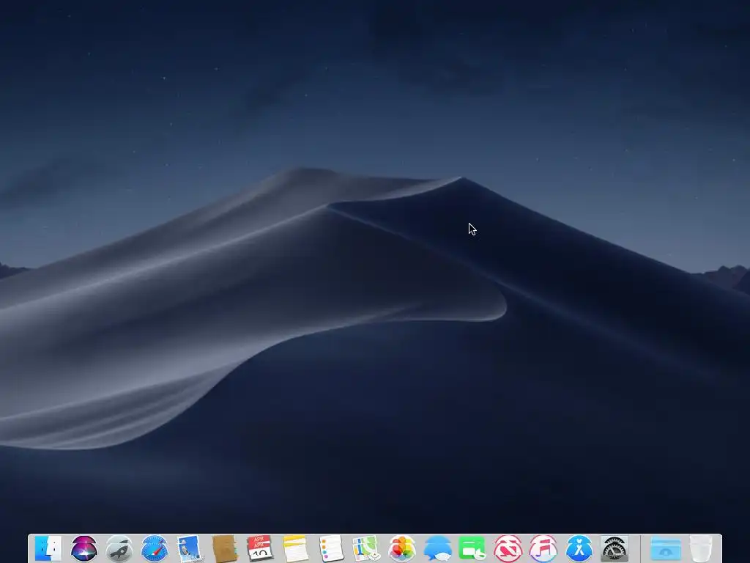
Task: Open Trash in the Dock
Action: pyautogui.click(x=701, y=548)
